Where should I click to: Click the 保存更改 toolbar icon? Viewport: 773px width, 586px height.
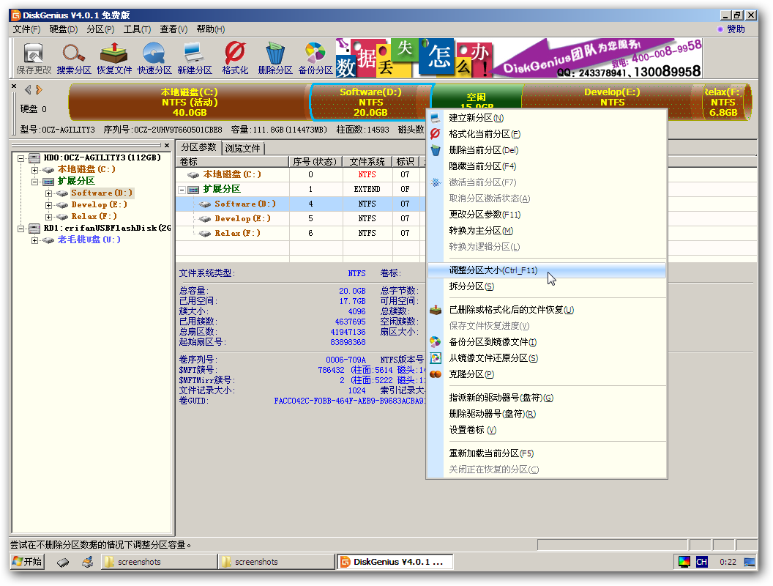click(x=34, y=58)
